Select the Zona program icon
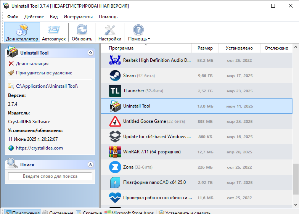 click(x=115, y=167)
